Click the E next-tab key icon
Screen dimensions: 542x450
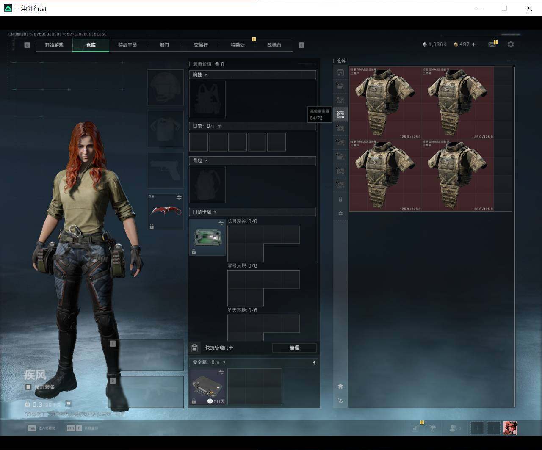pyautogui.click(x=301, y=45)
